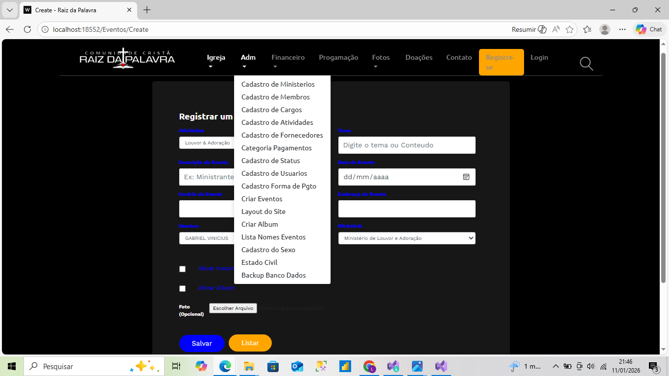Viewport: 669px width, 376px height.
Task: Select Criar Album from Adm menu
Action: 260,224
